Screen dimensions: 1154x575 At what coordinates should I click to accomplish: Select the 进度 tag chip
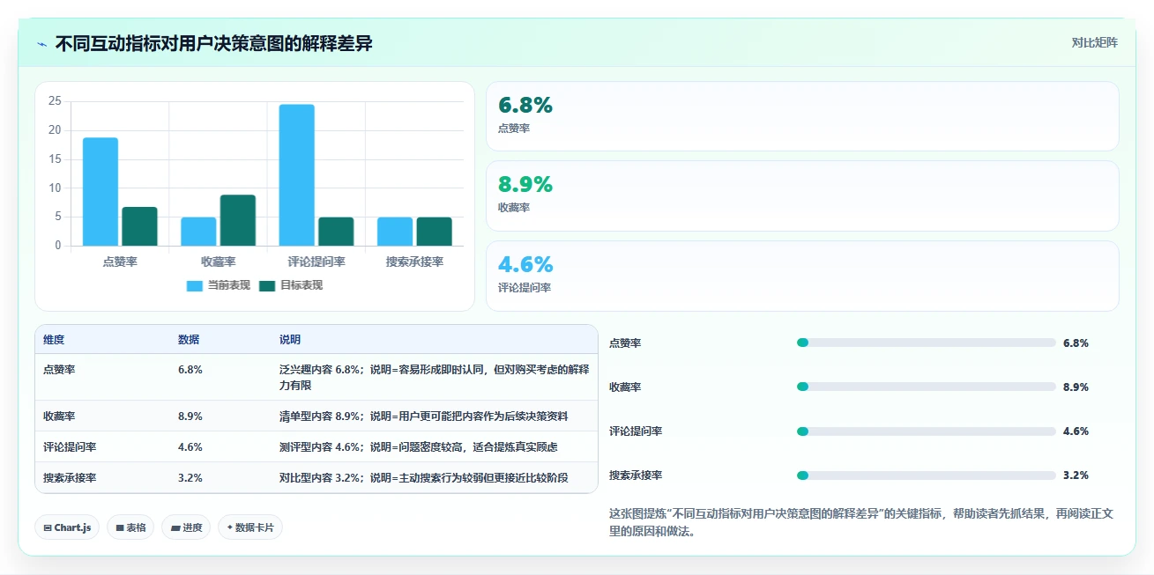186,527
